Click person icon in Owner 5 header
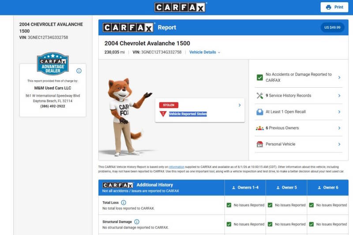Image resolution: width=353 pixels, height=235 pixels. pos(278,187)
